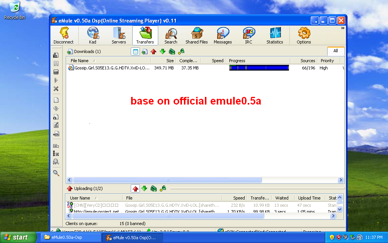Show uploads red arrow in Downloads toolbar
Viewport: 388px width, 243px height.
click(153, 51)
